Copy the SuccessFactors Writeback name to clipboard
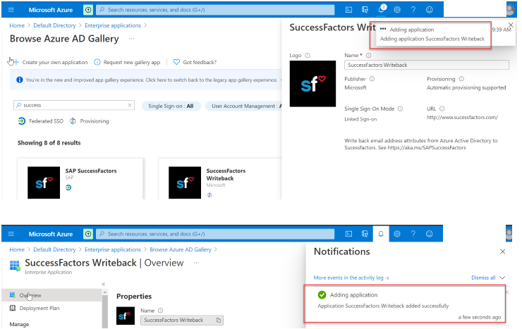Viewport: 522px width, 329px height. point(219,320)
